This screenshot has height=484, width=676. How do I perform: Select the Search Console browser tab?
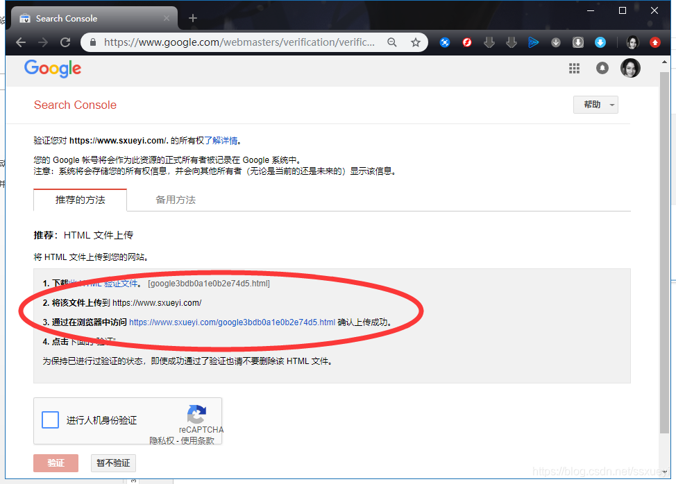point(94,18)
